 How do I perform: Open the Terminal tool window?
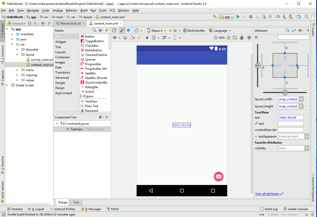15,209
